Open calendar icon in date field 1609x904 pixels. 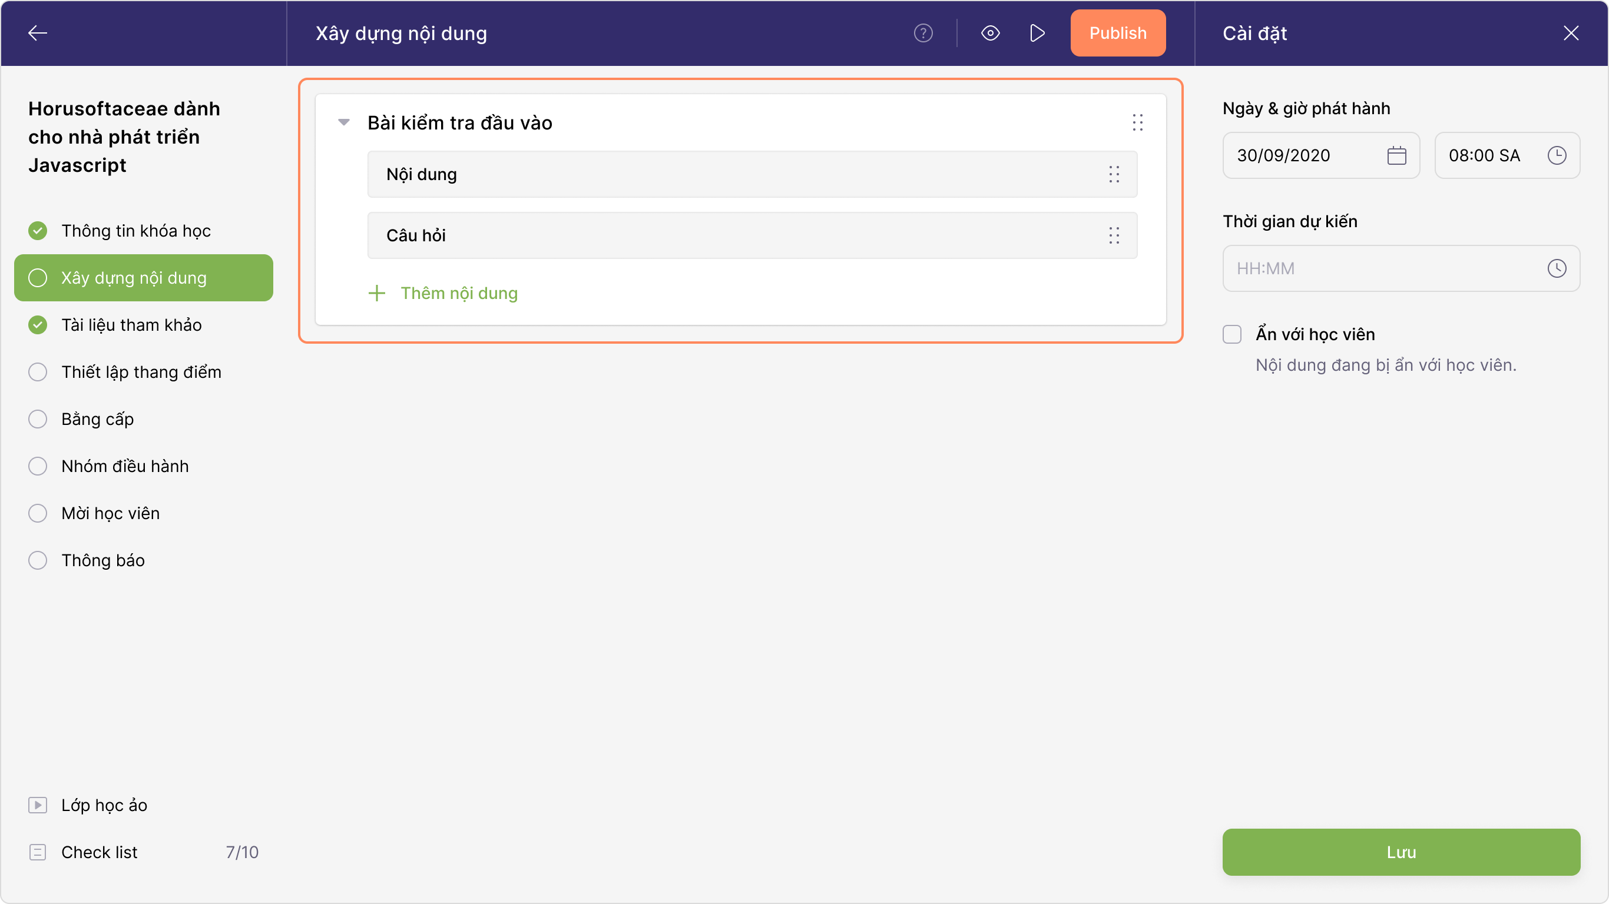[1396, 155]
